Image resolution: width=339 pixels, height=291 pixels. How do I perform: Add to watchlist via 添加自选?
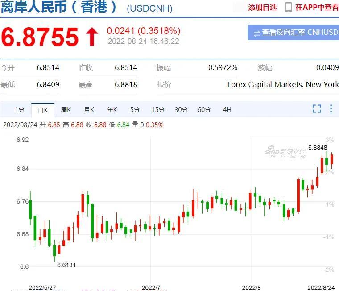click(262, 7)
